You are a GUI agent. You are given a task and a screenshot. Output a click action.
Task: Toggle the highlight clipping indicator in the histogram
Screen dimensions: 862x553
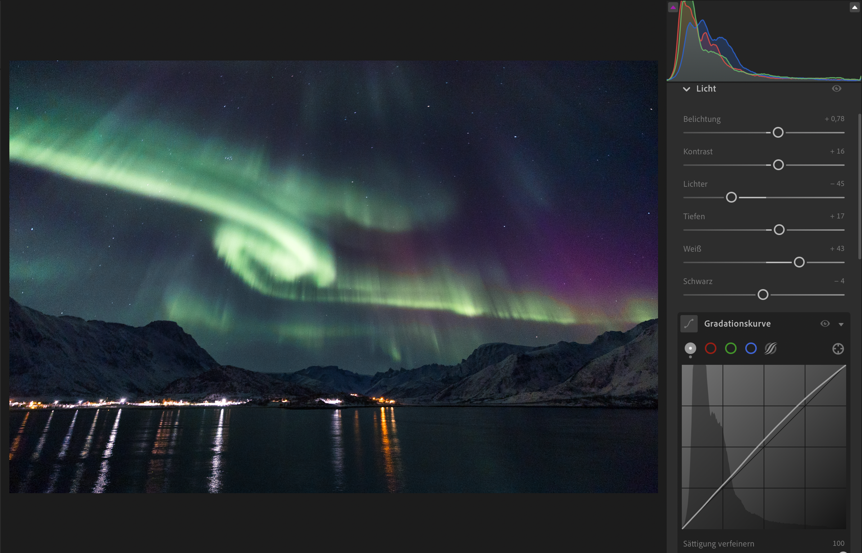[x=854, y=7]
